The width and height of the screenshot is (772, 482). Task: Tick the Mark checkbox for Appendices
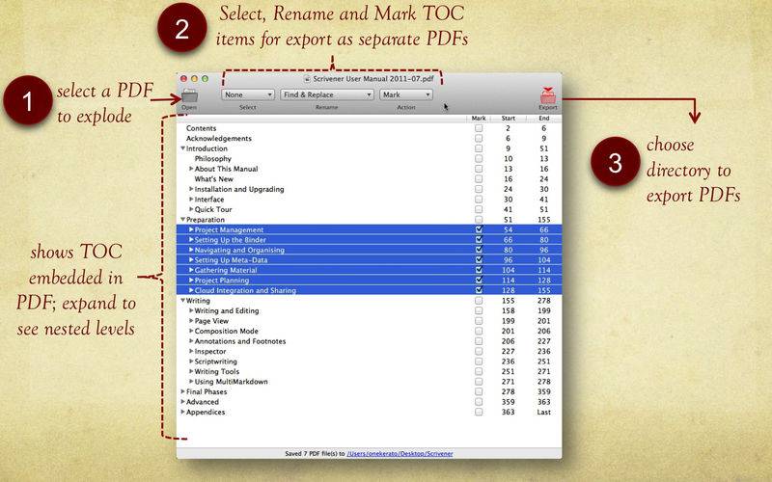tap(479, 413)
